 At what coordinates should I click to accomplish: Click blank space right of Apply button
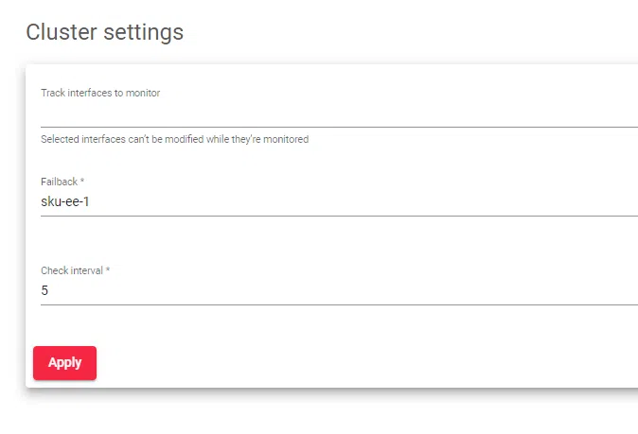coord(331,363)
